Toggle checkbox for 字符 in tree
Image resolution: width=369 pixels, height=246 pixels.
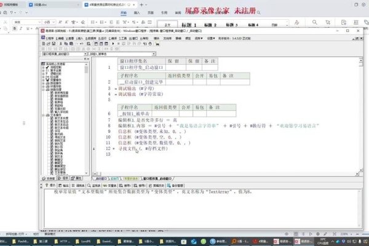(52, 131)
